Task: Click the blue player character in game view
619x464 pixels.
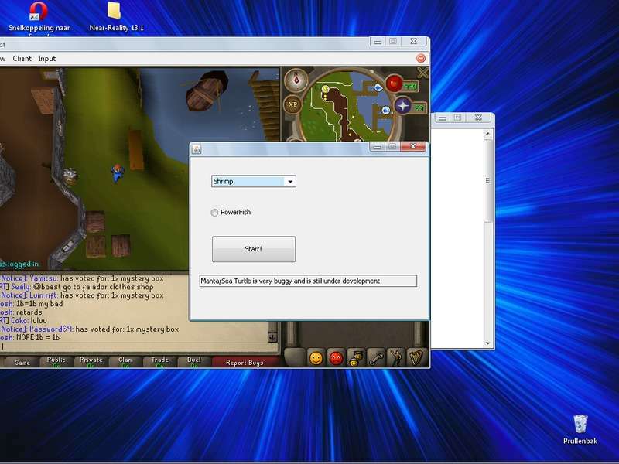Action: coord(118,173)
